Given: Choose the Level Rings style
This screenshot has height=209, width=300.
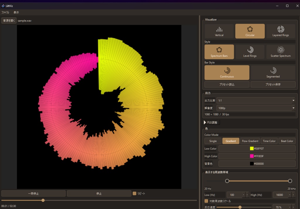Looking at the screenshot, I should click(x=250, y=52).
